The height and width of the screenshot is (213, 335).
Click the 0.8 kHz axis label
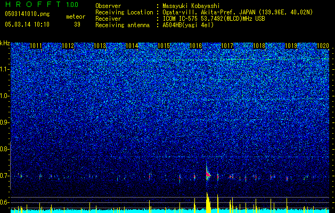click(x=5, y=149)
